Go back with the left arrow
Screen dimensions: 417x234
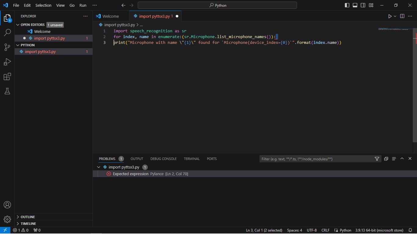[x=123, y=5]
